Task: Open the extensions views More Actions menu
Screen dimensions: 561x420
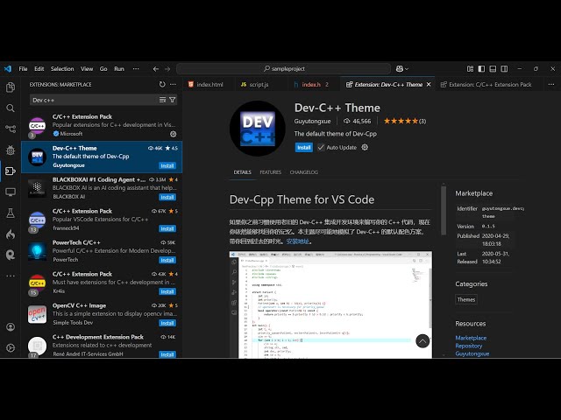Action: pyautogui.click(x=174, y=85)
